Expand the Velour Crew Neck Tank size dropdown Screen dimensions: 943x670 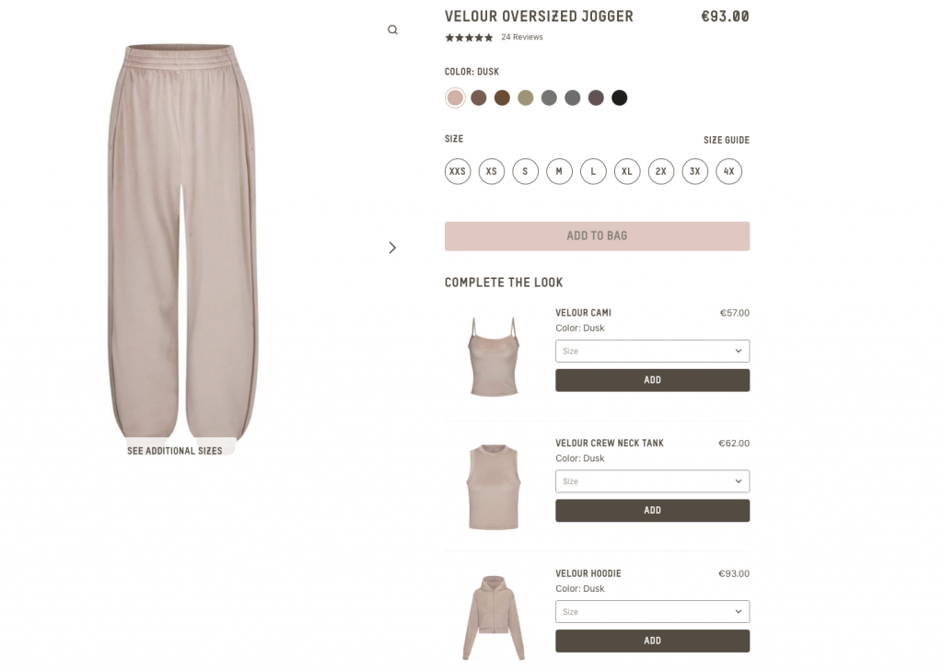click(653, 481)
